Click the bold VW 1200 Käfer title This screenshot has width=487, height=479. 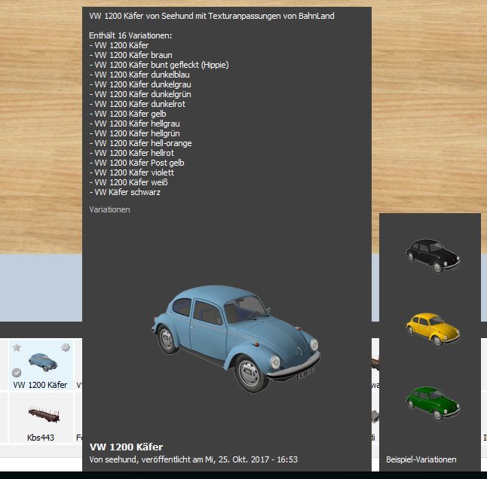click(x=126, y=447)
